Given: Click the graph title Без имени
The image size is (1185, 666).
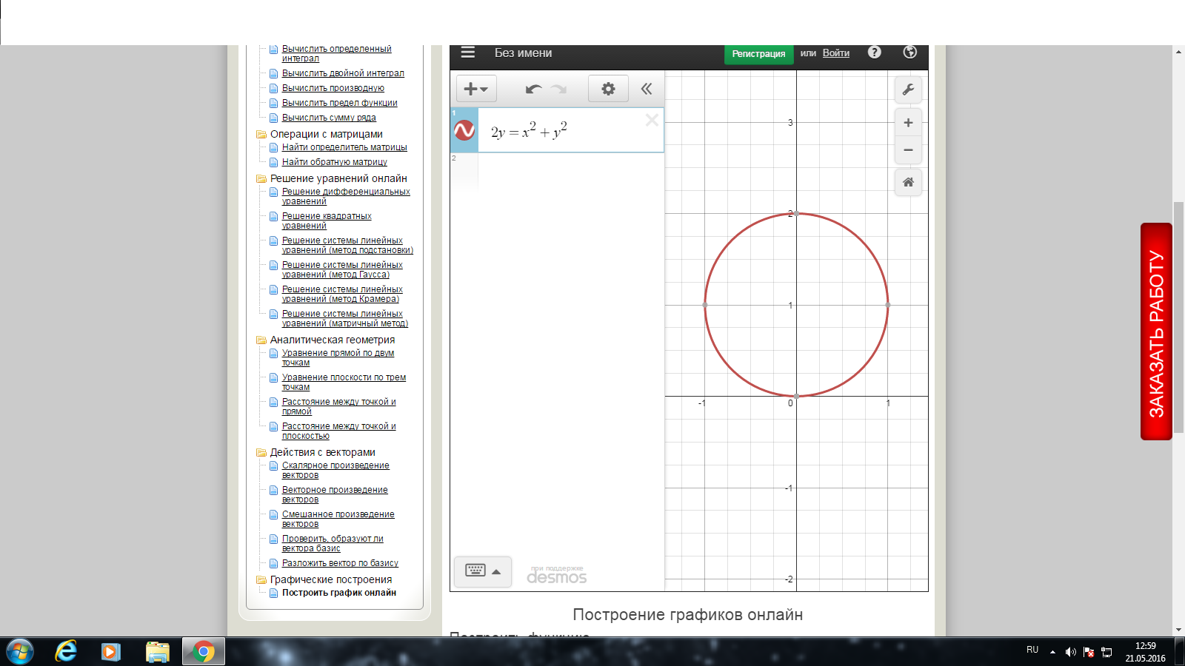Looking at the screenshot, I should (523, 53).
